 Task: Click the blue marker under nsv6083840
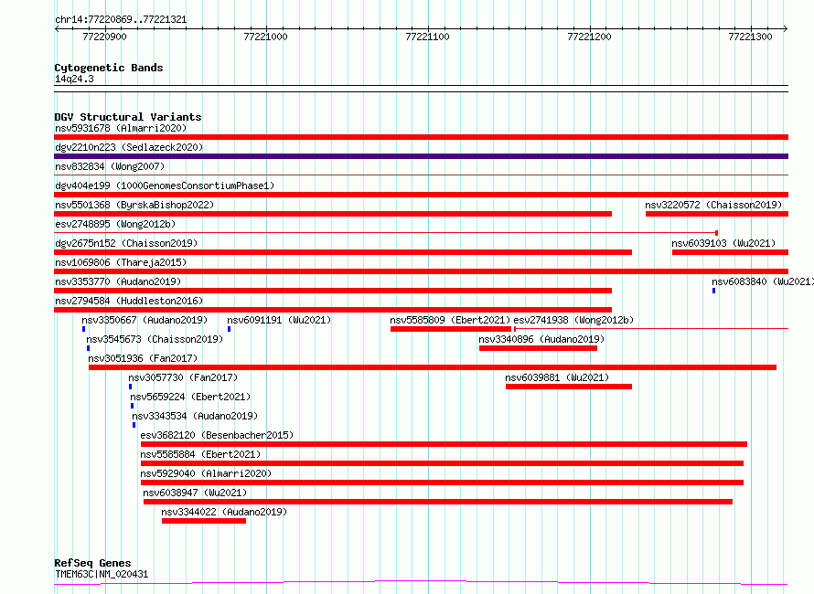(x=713, y=291)
